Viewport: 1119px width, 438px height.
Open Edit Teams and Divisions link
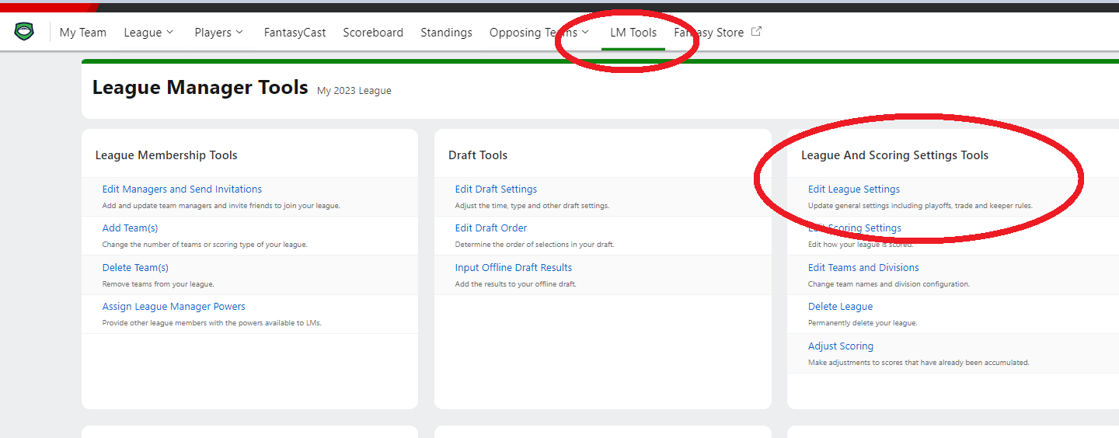pyautogui.click(x=863, y=267)
